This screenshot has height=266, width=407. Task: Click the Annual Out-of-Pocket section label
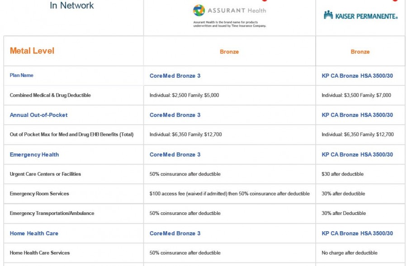(38, 115)
